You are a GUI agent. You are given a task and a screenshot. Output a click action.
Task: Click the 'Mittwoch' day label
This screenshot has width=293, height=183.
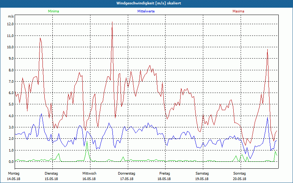[x=89, y=173]
